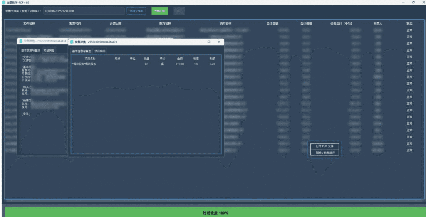Image resolution: width=426 pixels, height=217 pixels.
Task: Select 项目明细 tab in front dialog
Action: [x=100, y=51]
